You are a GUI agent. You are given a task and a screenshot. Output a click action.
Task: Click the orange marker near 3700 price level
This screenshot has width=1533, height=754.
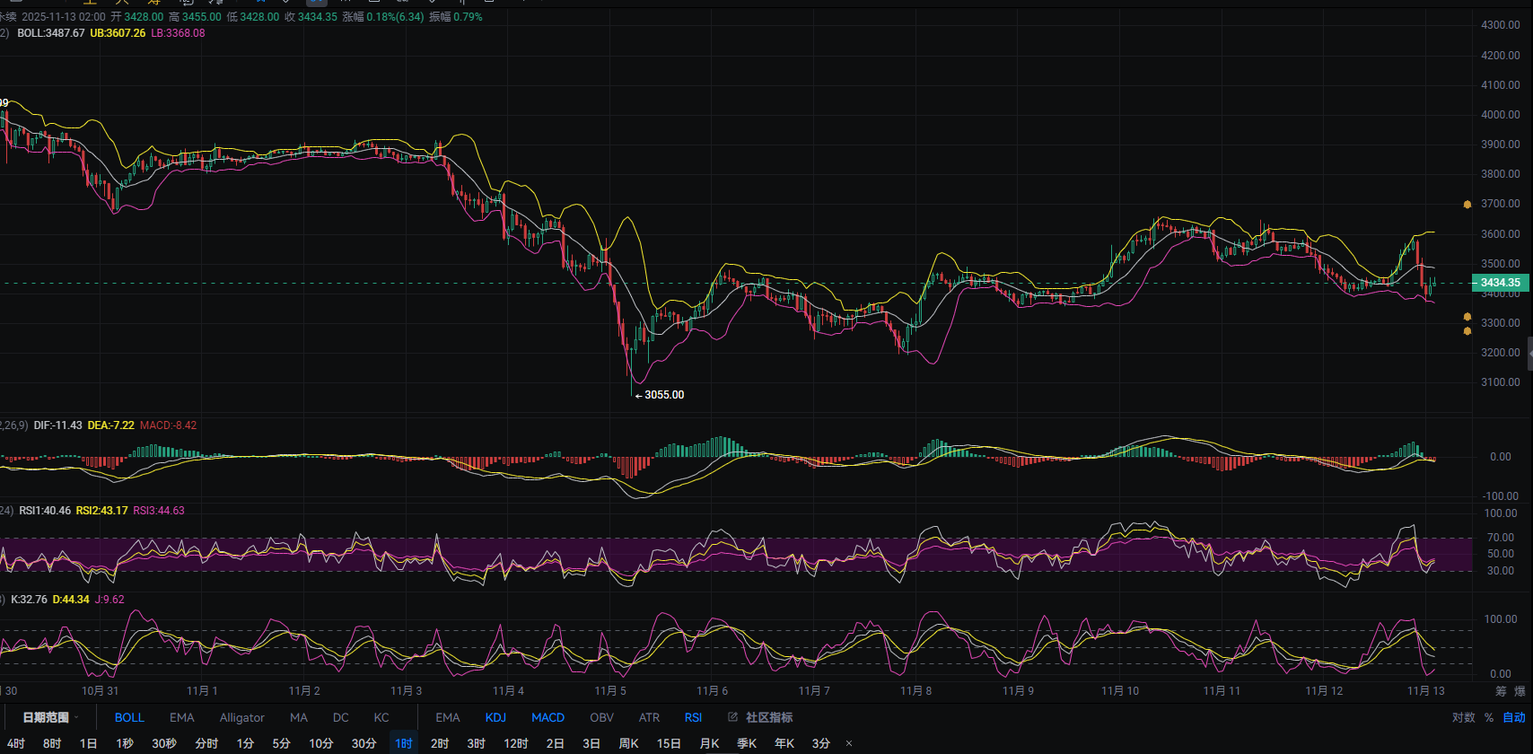pos(1467,205)
